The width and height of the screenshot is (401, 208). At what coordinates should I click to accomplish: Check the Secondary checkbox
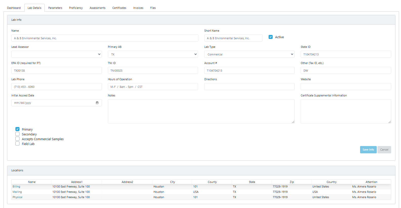[x=17, y=134]
